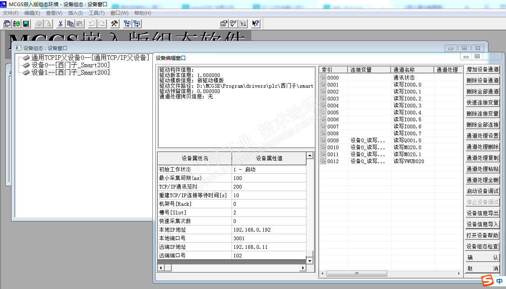Screen dimensions: 506x289
Task: Click the workbench window toolbar icon
Action: pyautogui.click(x=7, y=24)
